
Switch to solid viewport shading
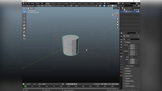[112, 6]
